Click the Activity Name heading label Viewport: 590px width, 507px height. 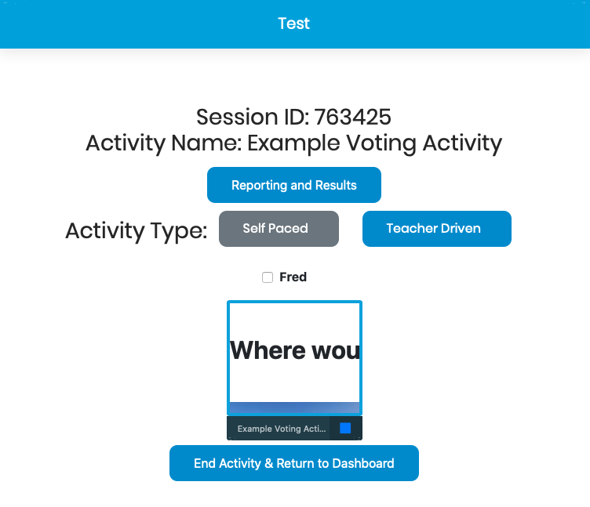pyautogui.click(x=164, y=143)
